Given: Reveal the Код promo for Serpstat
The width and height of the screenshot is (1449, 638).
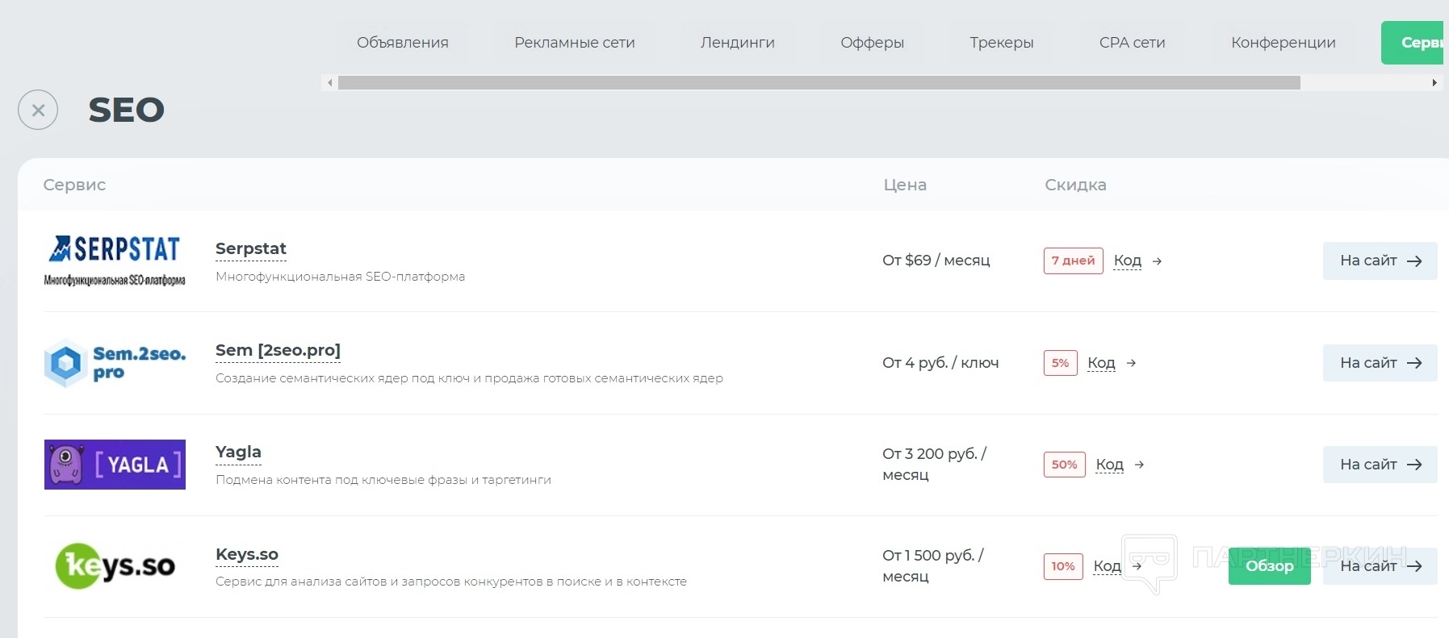Looking at the screenshot, I should pyautogui.click(x=1128, y=261).
